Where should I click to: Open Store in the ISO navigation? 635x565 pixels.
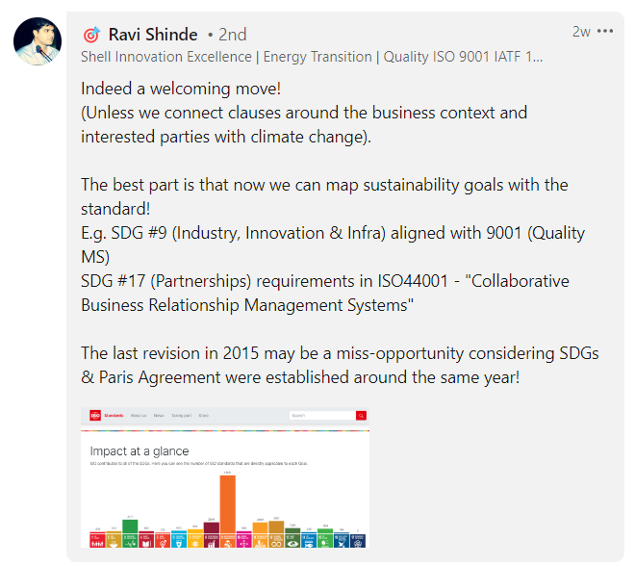[x=203, y=416]
